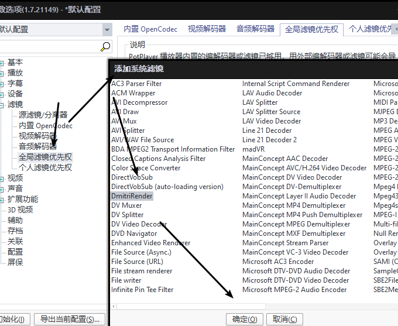Screen dimensions: 398x326
Task: Open 3D 视频 settings in tree
Action: pos(20,210)
